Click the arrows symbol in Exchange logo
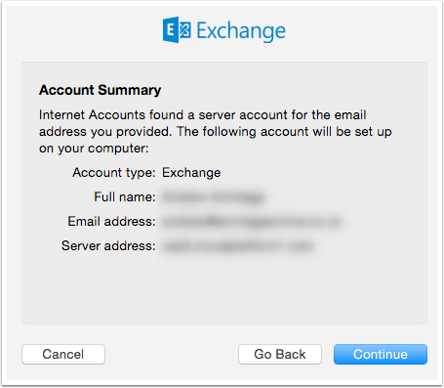This screenshot has width=444, height=388. (x=185, y=30)
